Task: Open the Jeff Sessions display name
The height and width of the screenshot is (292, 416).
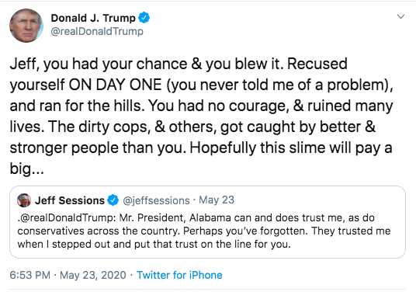Action: tap(70, 200)
